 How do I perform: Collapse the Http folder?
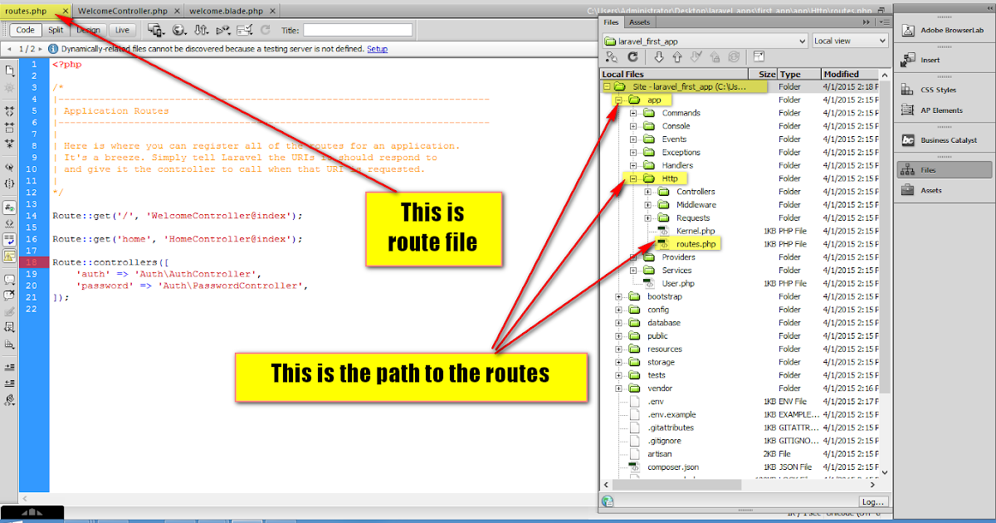pos(632,178)
